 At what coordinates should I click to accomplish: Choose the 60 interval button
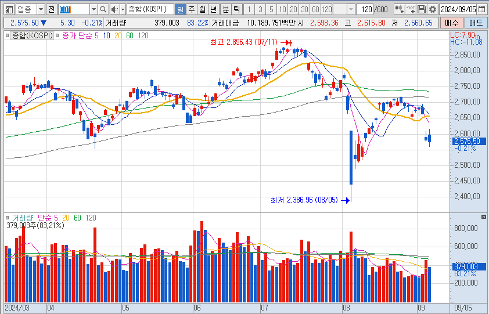point(315,10)
